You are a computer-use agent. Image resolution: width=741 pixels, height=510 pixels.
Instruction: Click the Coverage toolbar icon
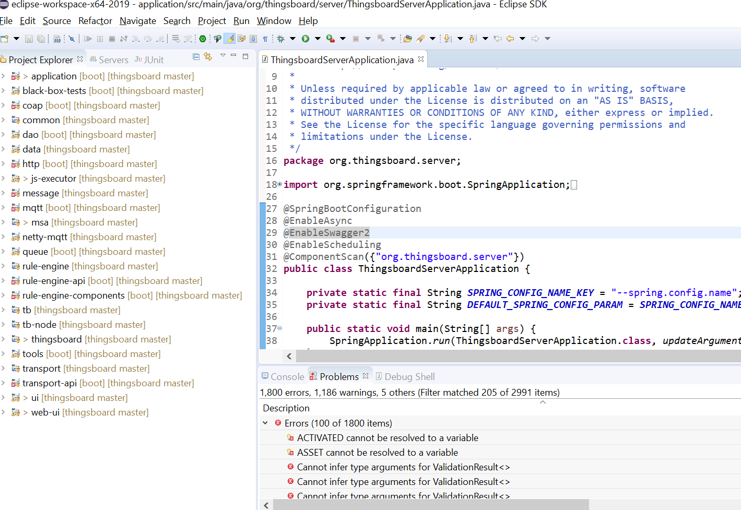(x=331, y=38)
